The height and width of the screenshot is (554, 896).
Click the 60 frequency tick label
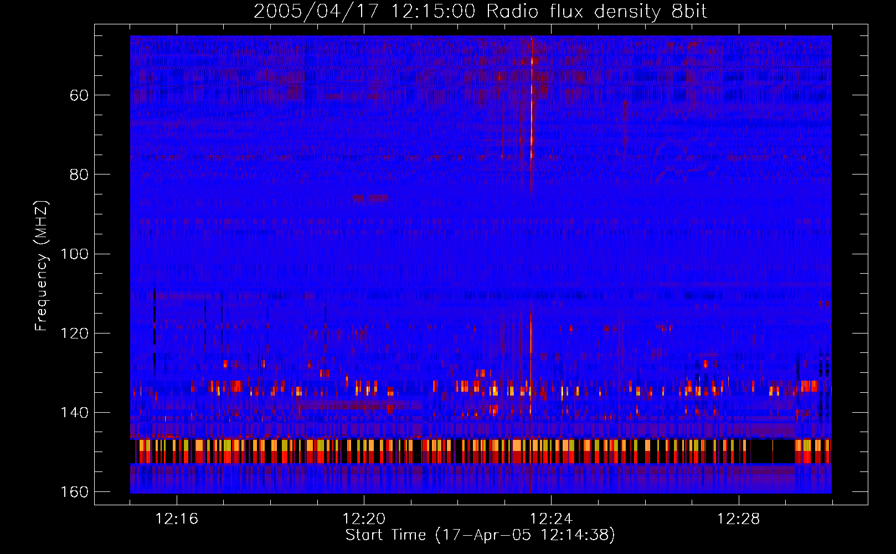[x=79, y=95]
